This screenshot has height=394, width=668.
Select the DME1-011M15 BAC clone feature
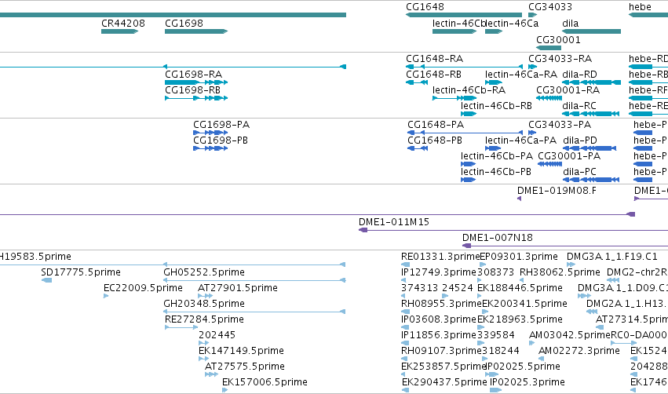coord(513,230)
